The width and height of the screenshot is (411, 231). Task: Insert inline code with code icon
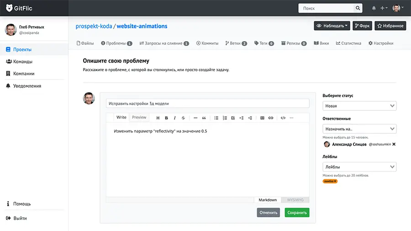pos(283,118)
